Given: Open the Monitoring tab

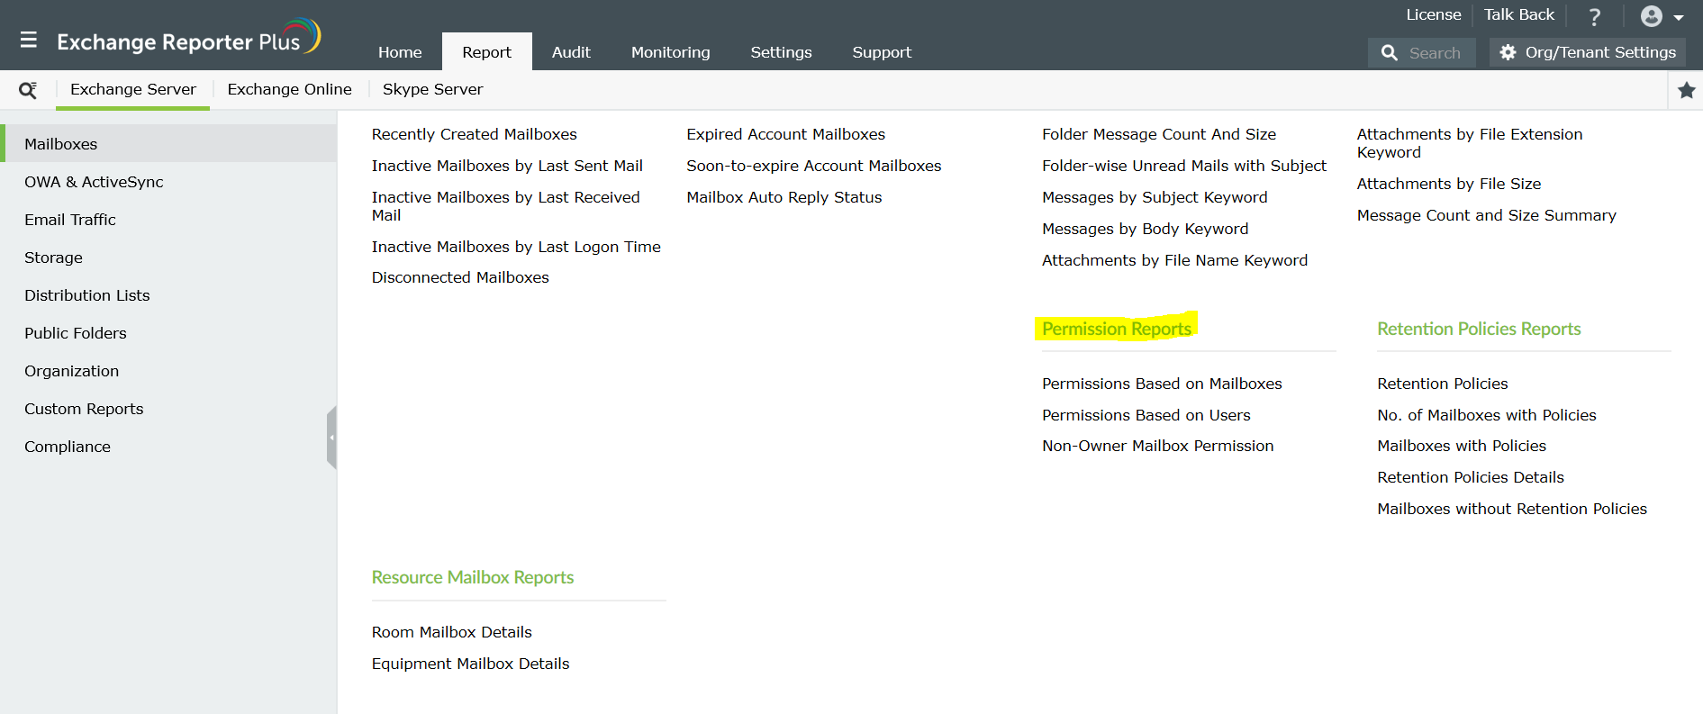Looking at the screenshot, I should 671,52.
